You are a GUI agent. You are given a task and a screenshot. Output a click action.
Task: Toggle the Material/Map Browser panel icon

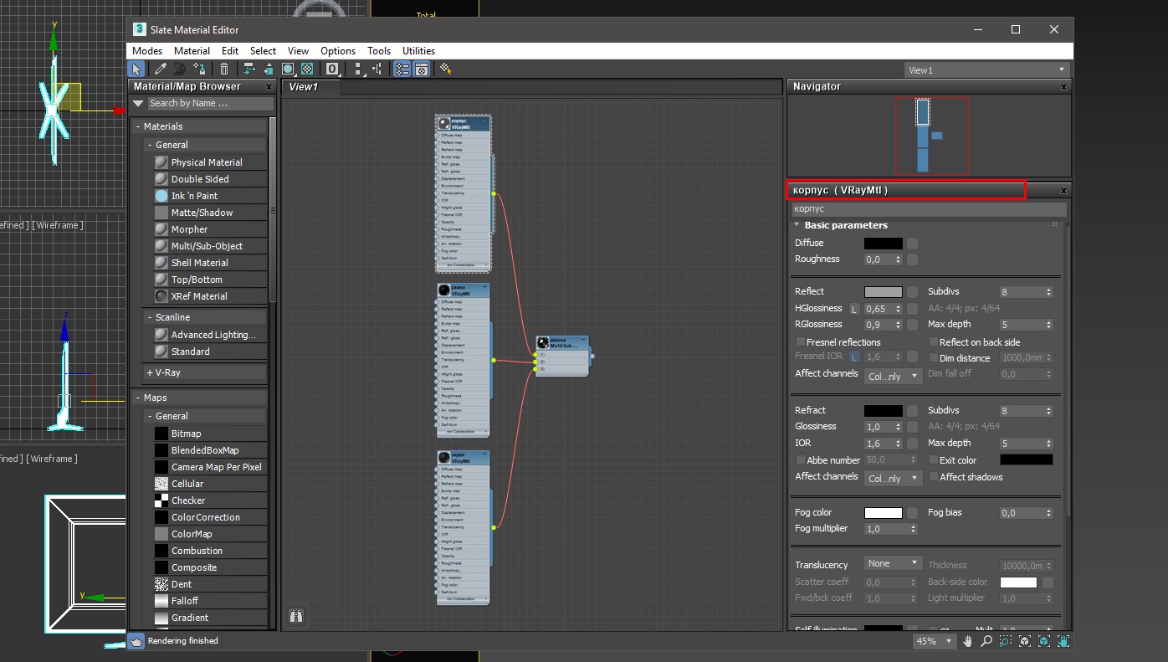coord(402,69)
